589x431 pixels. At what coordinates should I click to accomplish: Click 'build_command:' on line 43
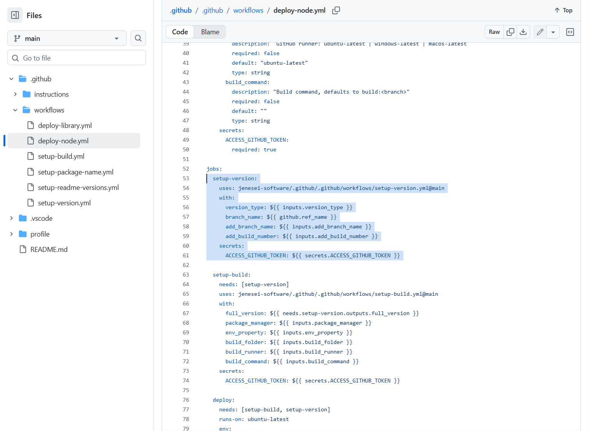pos(248,82)
